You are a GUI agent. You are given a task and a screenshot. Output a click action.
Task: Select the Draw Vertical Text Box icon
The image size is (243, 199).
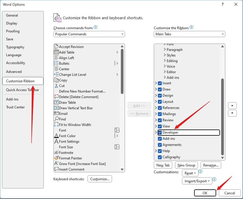[56, 108]
